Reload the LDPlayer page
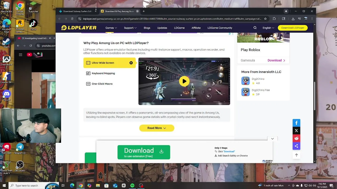The width and height of the screenshot is (337, 189). click(x=72, y=19)
